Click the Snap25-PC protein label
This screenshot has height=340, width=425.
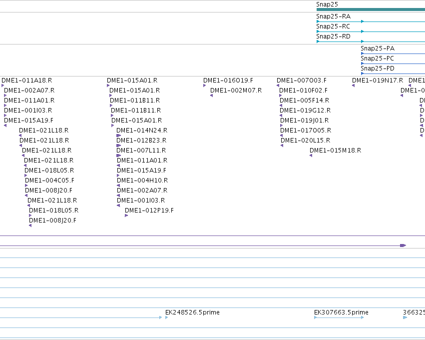pos(377,58)
